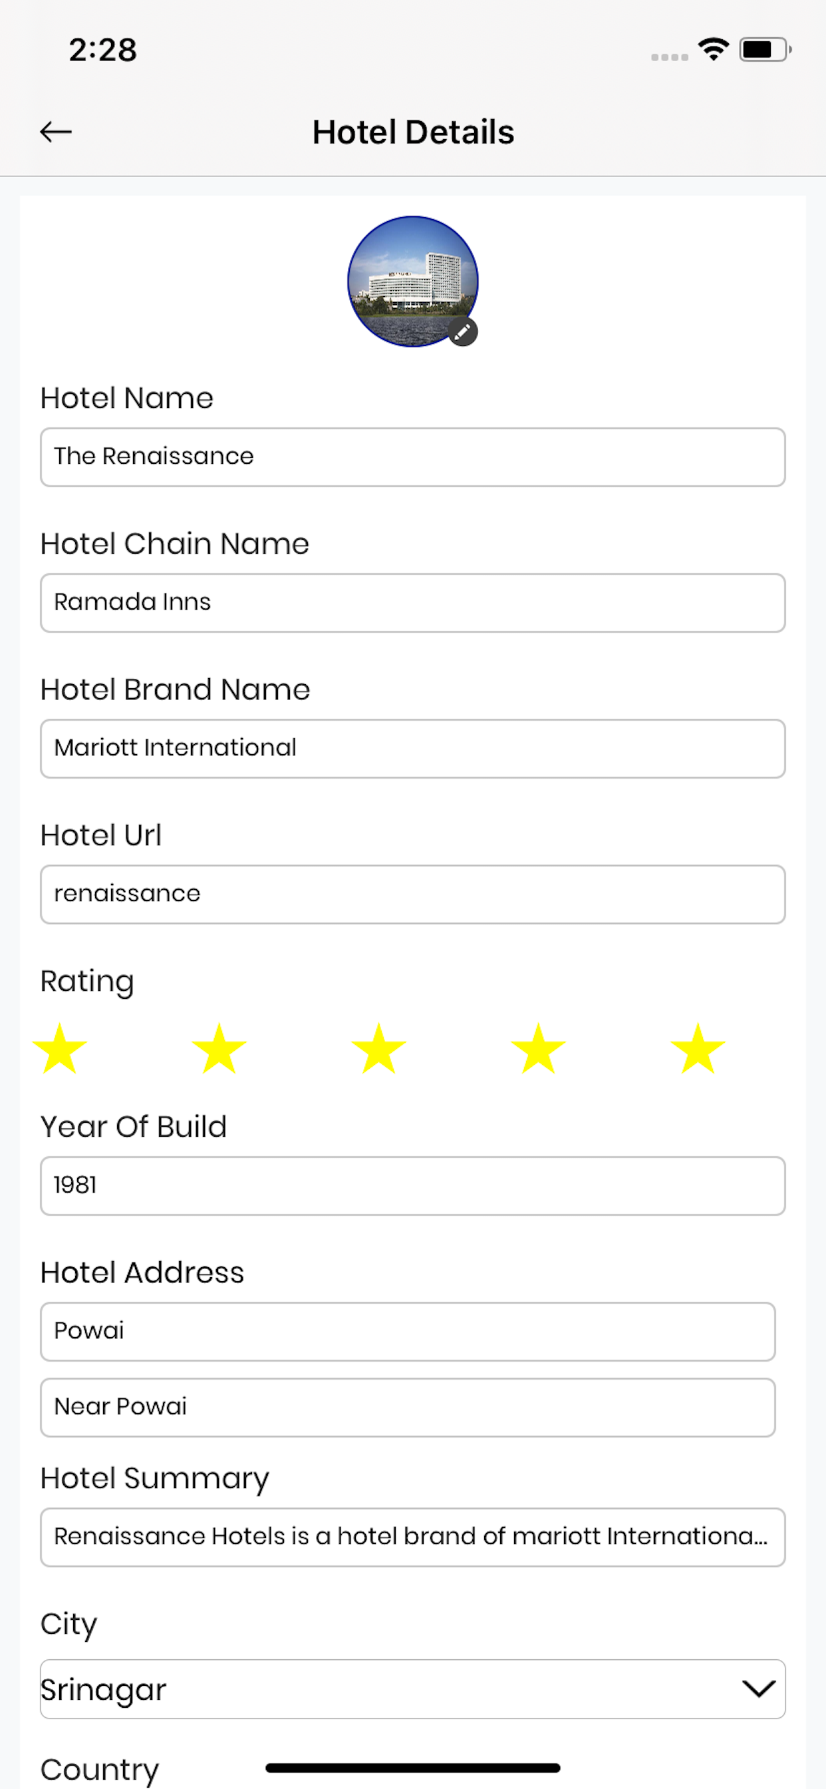
Task: Focus the Hotel Name field
Action: [413, 457]
